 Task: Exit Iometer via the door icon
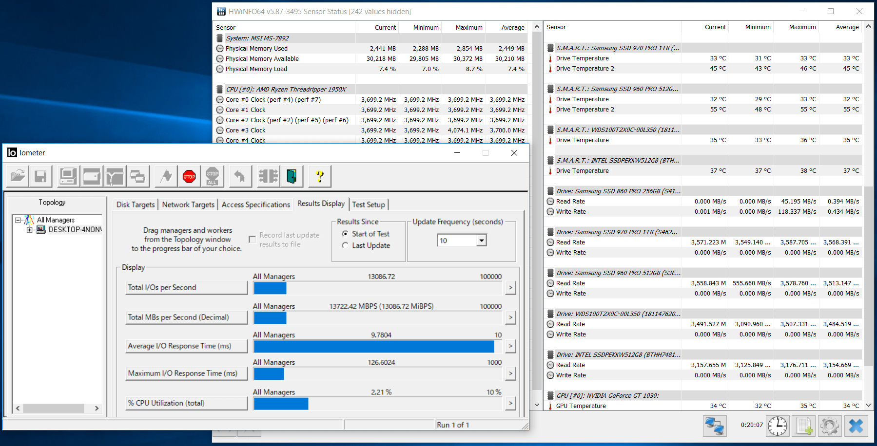click(292, 176)
